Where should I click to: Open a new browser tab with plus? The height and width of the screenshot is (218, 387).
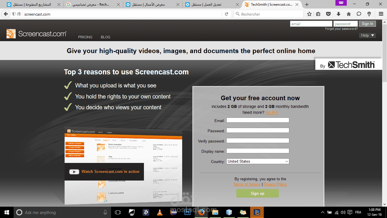307,5
